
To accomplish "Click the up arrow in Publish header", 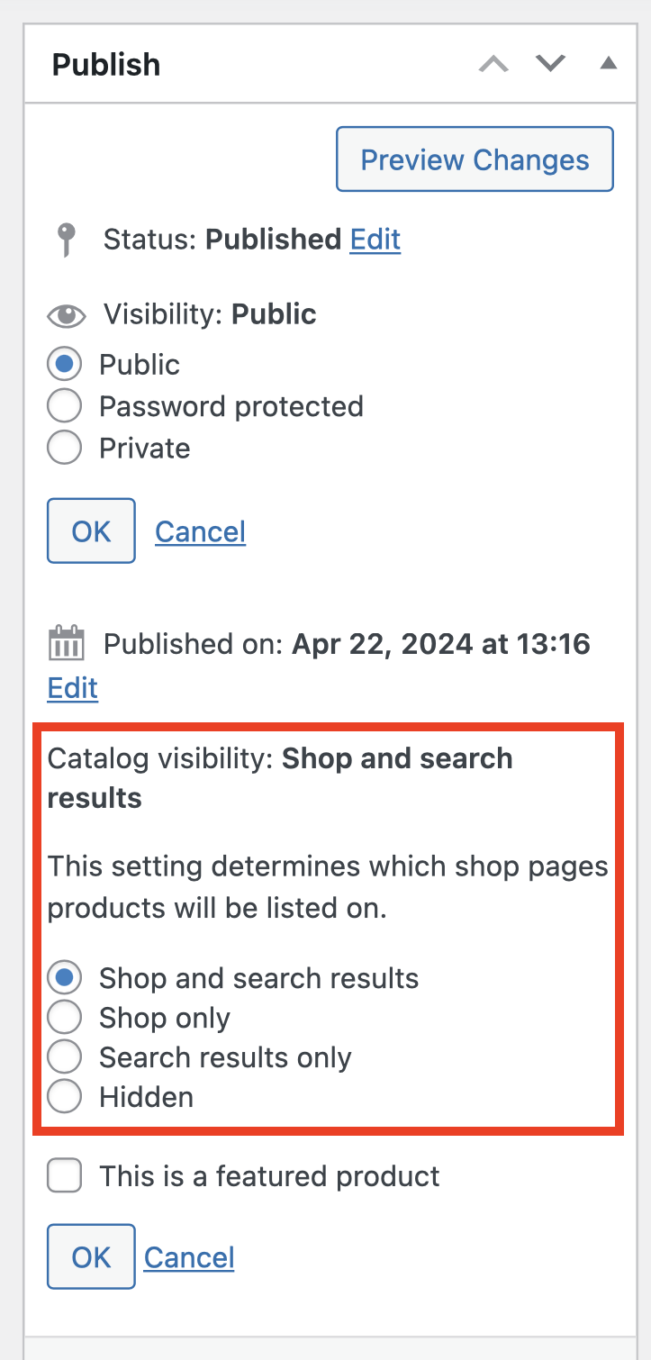I will pos(493,64).
